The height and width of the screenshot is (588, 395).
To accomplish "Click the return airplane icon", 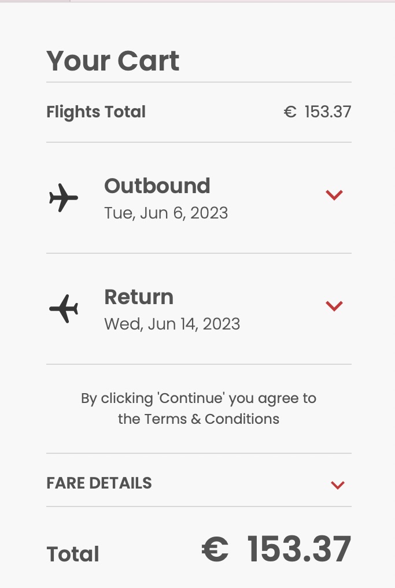I will point(64,309).
